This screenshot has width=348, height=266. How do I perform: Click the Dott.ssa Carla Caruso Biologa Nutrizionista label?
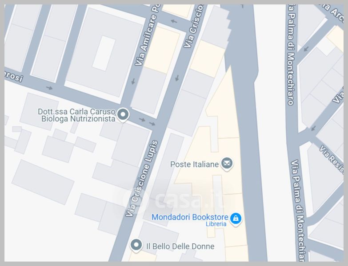[x=77, y=115]
